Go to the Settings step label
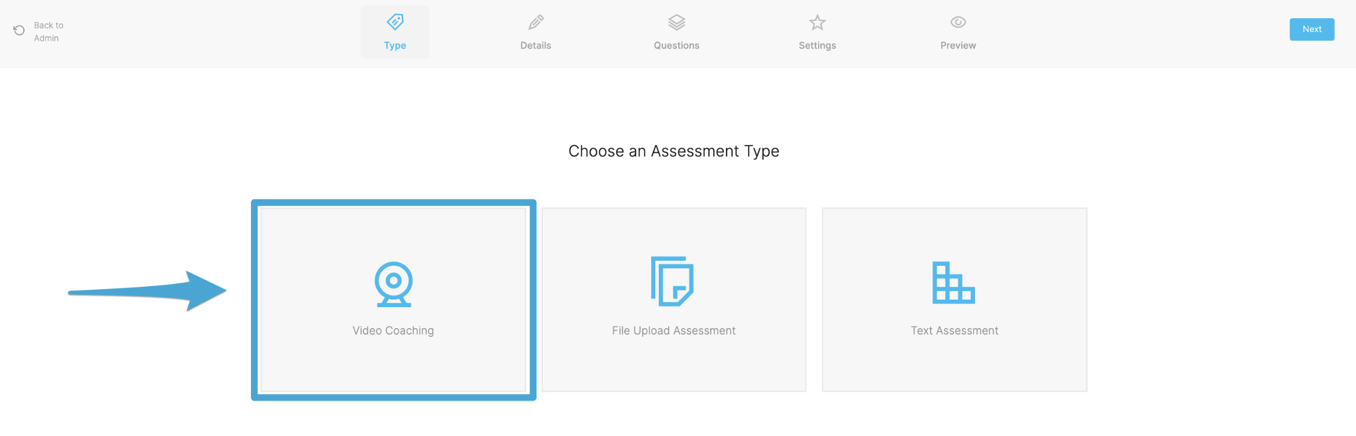1356x436 pixels. (x=817, y=45)
